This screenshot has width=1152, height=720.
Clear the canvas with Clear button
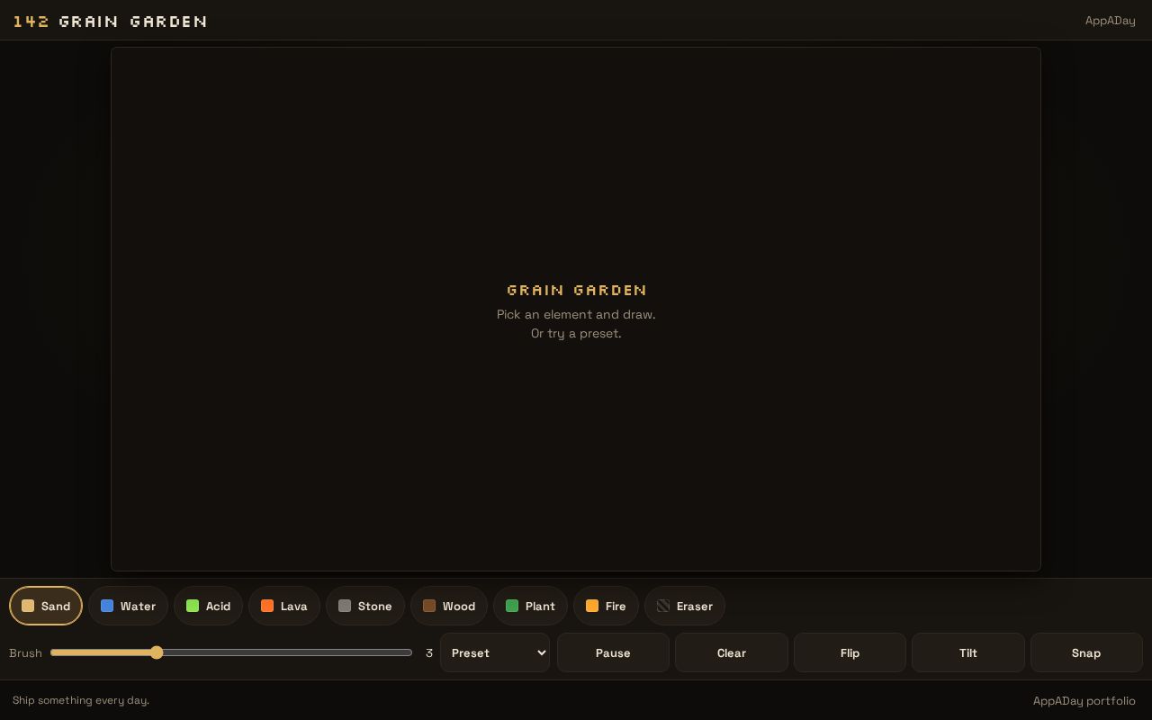[x=732, y=652]
